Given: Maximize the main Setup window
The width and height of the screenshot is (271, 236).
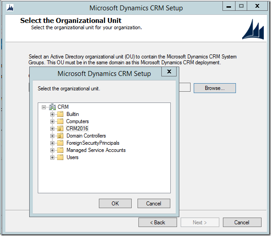Looking at the screenshot, I should 241,6.
